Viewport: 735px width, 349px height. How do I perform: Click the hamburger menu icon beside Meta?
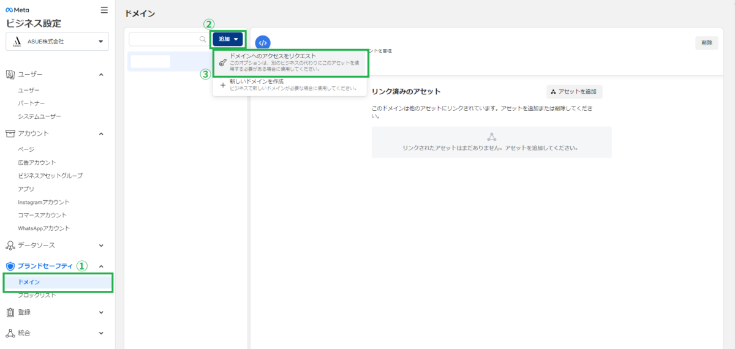tap(104, 10)
